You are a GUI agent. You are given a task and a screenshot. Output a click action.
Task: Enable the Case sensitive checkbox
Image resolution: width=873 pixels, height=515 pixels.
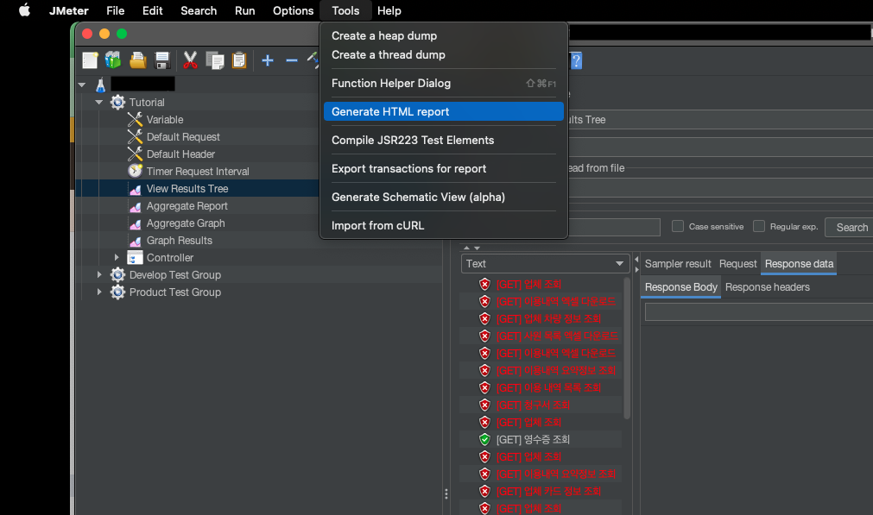pos(678,226)
